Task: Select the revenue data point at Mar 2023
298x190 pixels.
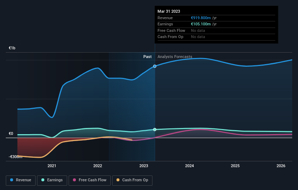Action: click(x=155, y=66)
